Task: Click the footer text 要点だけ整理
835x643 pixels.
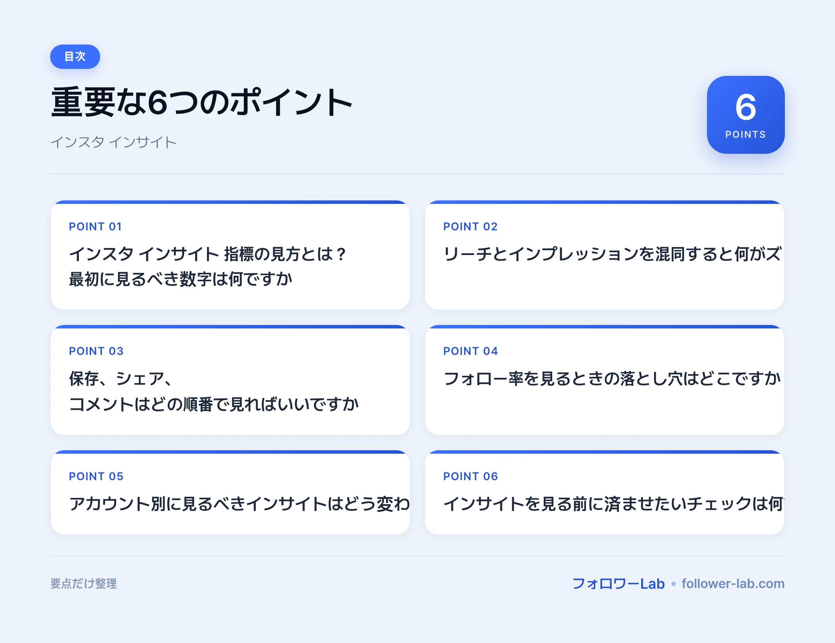Action: pyautogui.click(x=83, y=584)
